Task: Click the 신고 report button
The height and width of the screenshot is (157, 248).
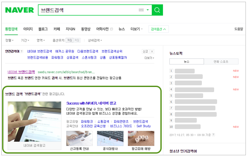Action: (x=145, y=51)
